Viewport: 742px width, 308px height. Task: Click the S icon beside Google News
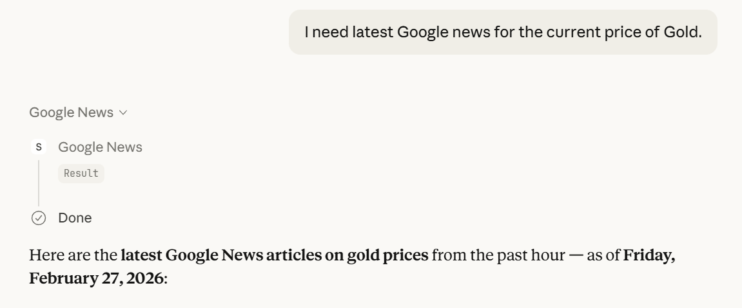coord(39,147)
